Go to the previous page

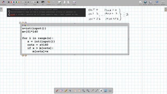(64, 2)
